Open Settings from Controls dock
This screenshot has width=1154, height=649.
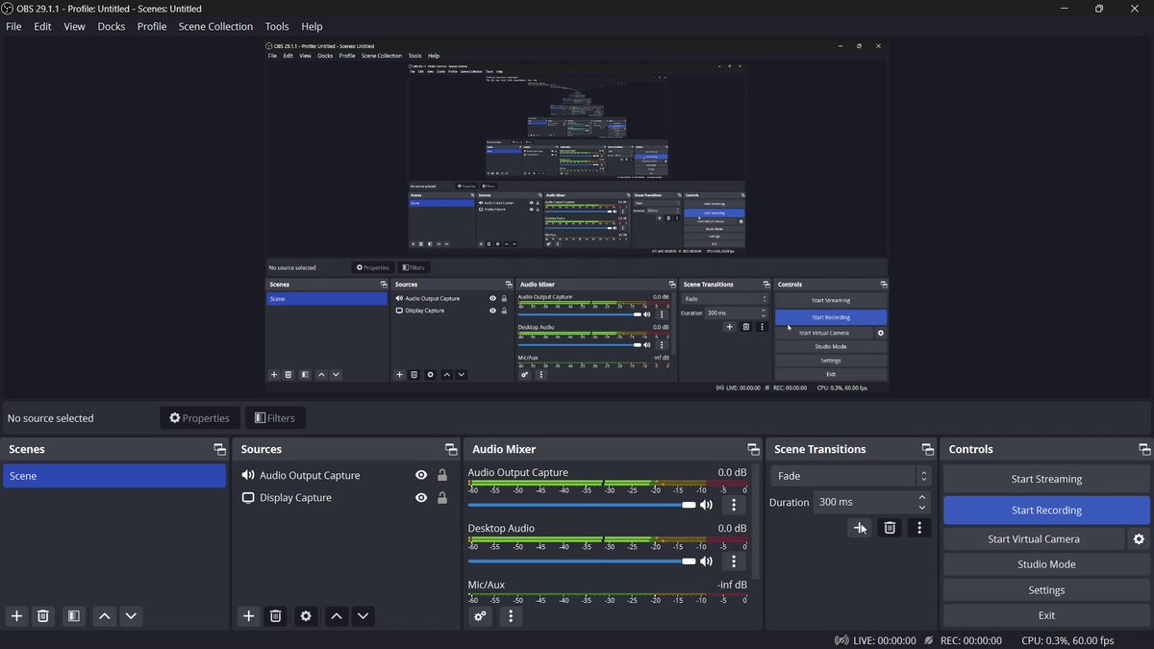tap(1046, 590)
